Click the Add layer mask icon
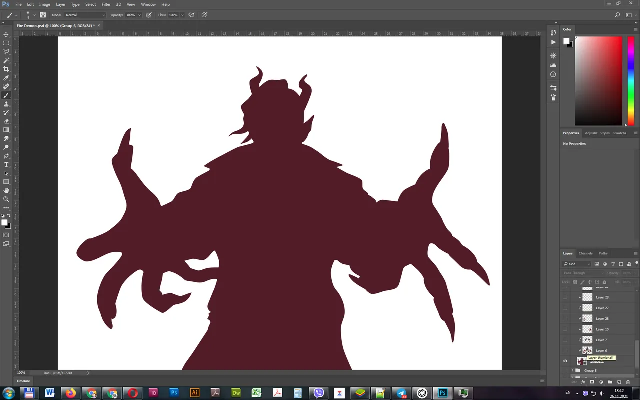The height and width of the screenshot is (400, 640). [592, 382]
